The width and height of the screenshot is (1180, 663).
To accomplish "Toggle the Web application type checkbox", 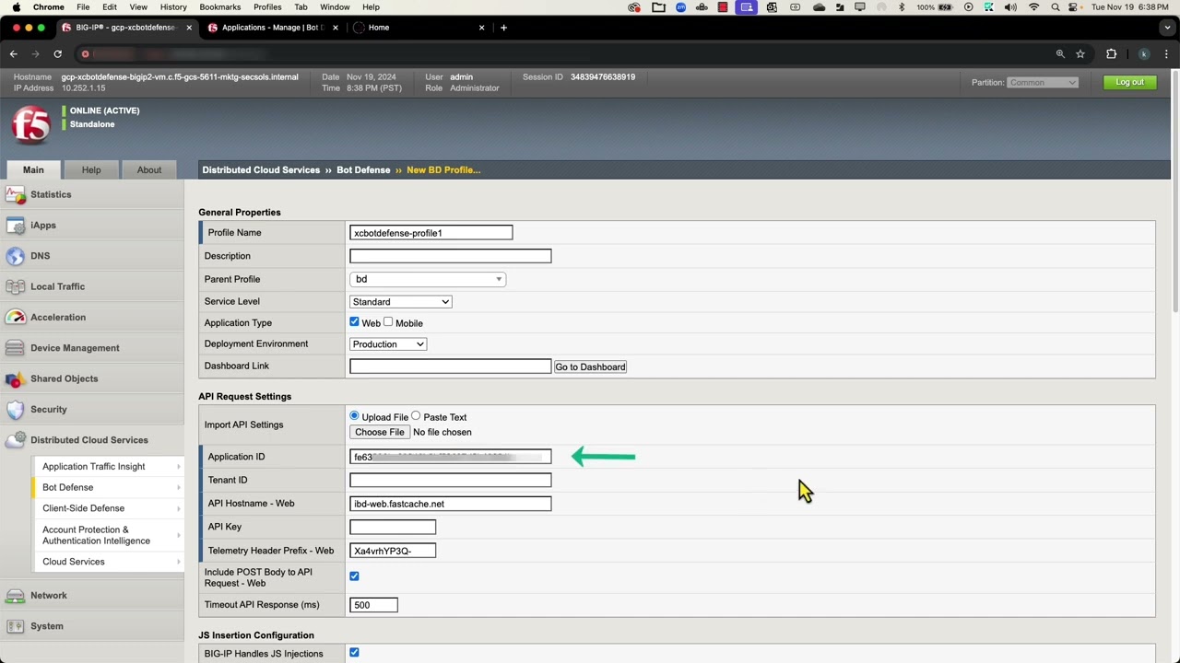I will pyautogui.click(x=354, y=322).
